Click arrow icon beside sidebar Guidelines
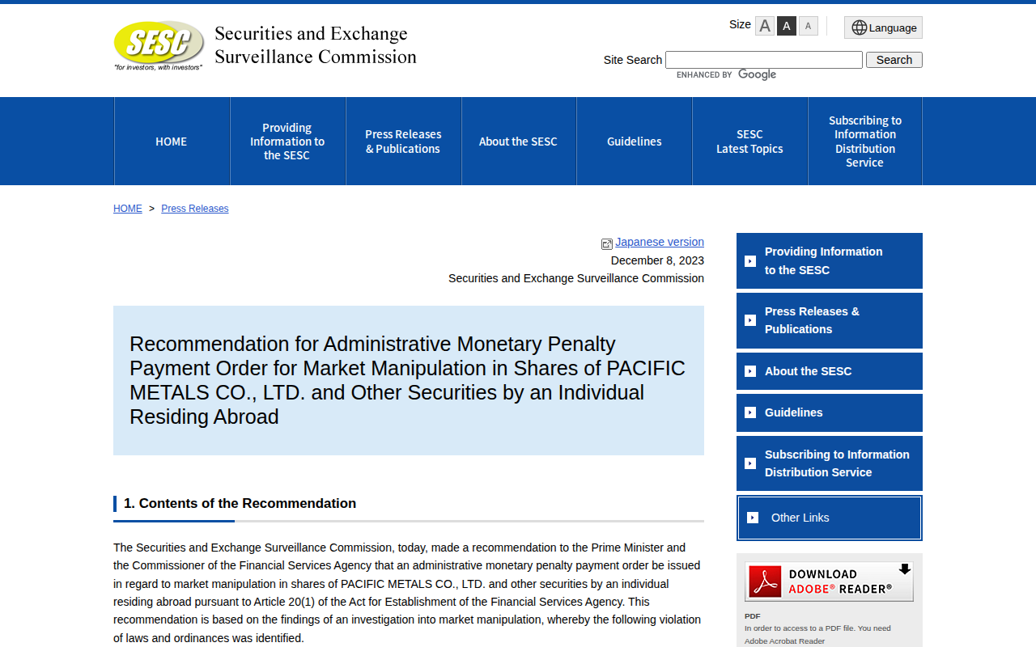 [750, 412]
